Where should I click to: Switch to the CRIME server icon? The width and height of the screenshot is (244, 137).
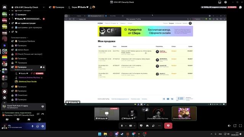pos(5,33)
